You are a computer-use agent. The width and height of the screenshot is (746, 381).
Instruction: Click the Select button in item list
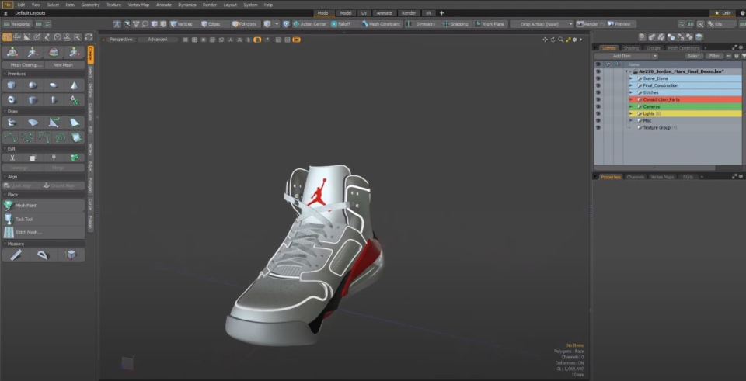(x=694, y=56)
